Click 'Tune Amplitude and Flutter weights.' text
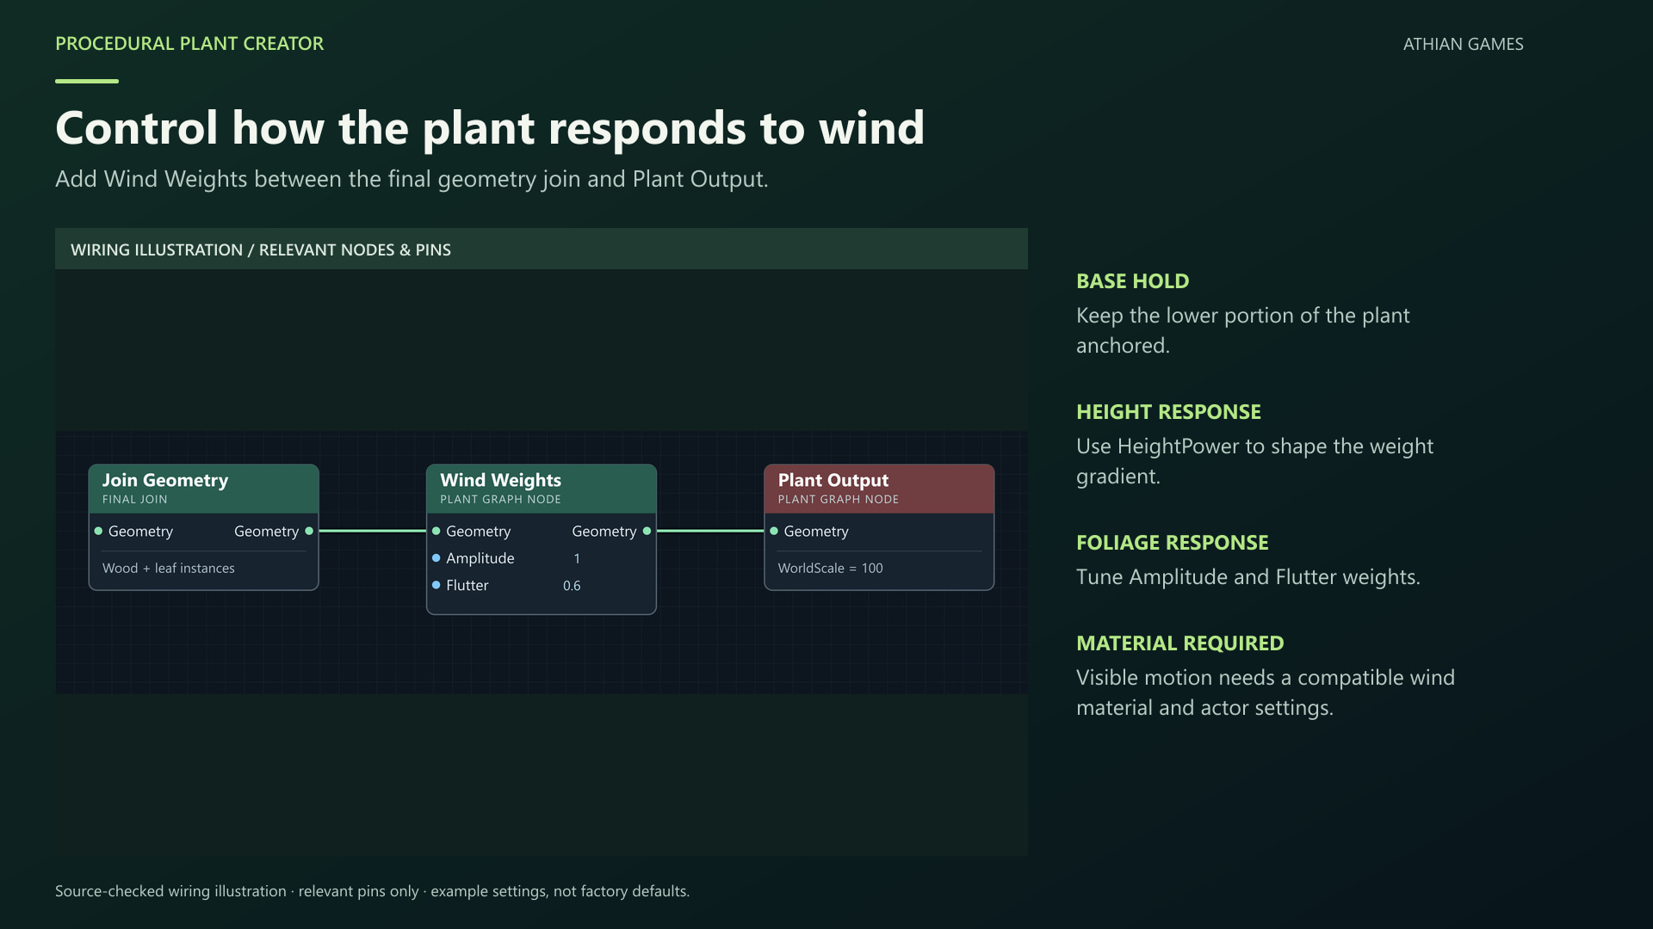The width and height of the screenshot is (1653, 929). point(1248,577)
